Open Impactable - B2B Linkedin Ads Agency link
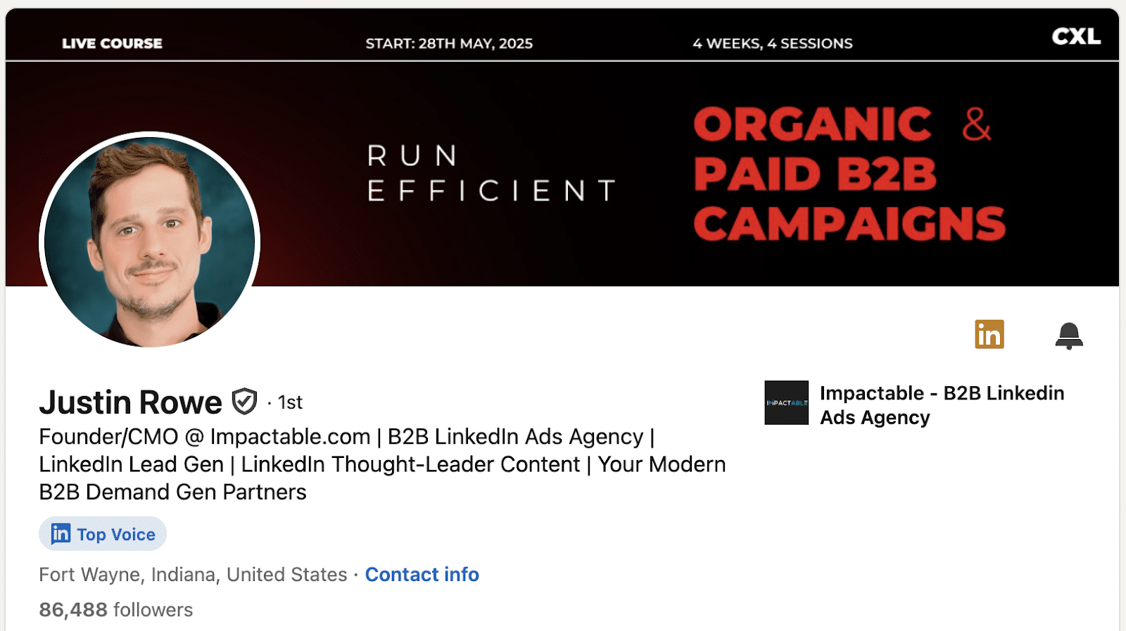The height and width of the screenshot is (631, 1126). 942,405
